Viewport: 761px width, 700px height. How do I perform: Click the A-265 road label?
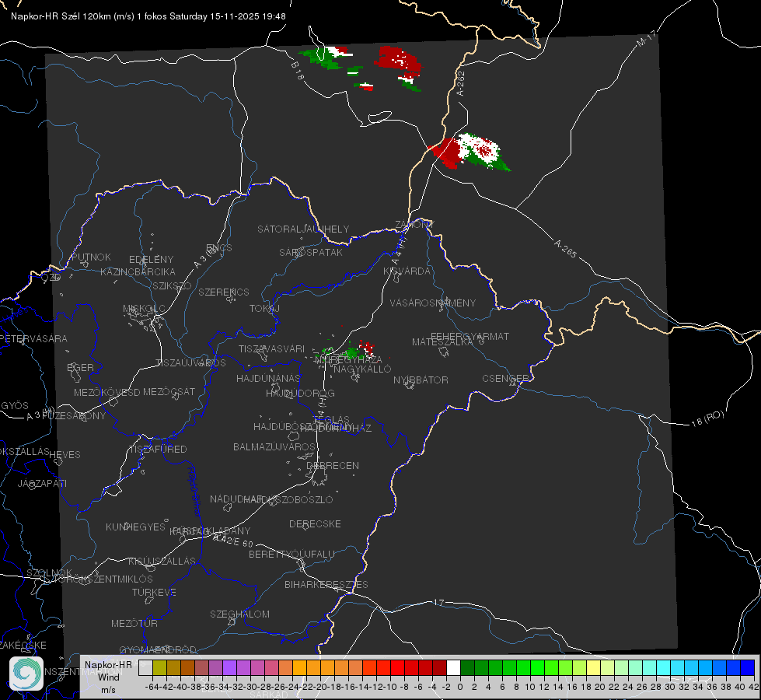[x=565, y=248]
